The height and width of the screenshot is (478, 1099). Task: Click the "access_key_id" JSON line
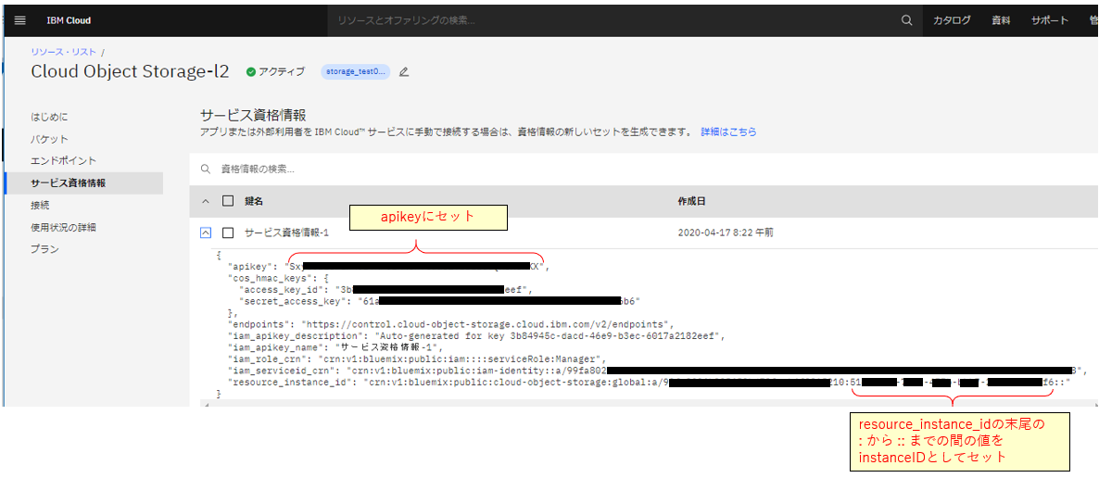386,289
